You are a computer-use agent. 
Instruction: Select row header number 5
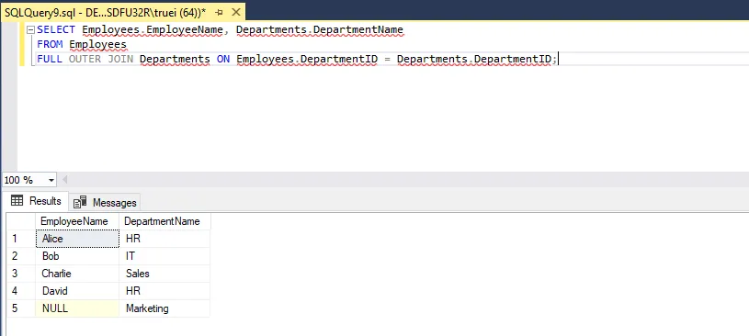21,308
